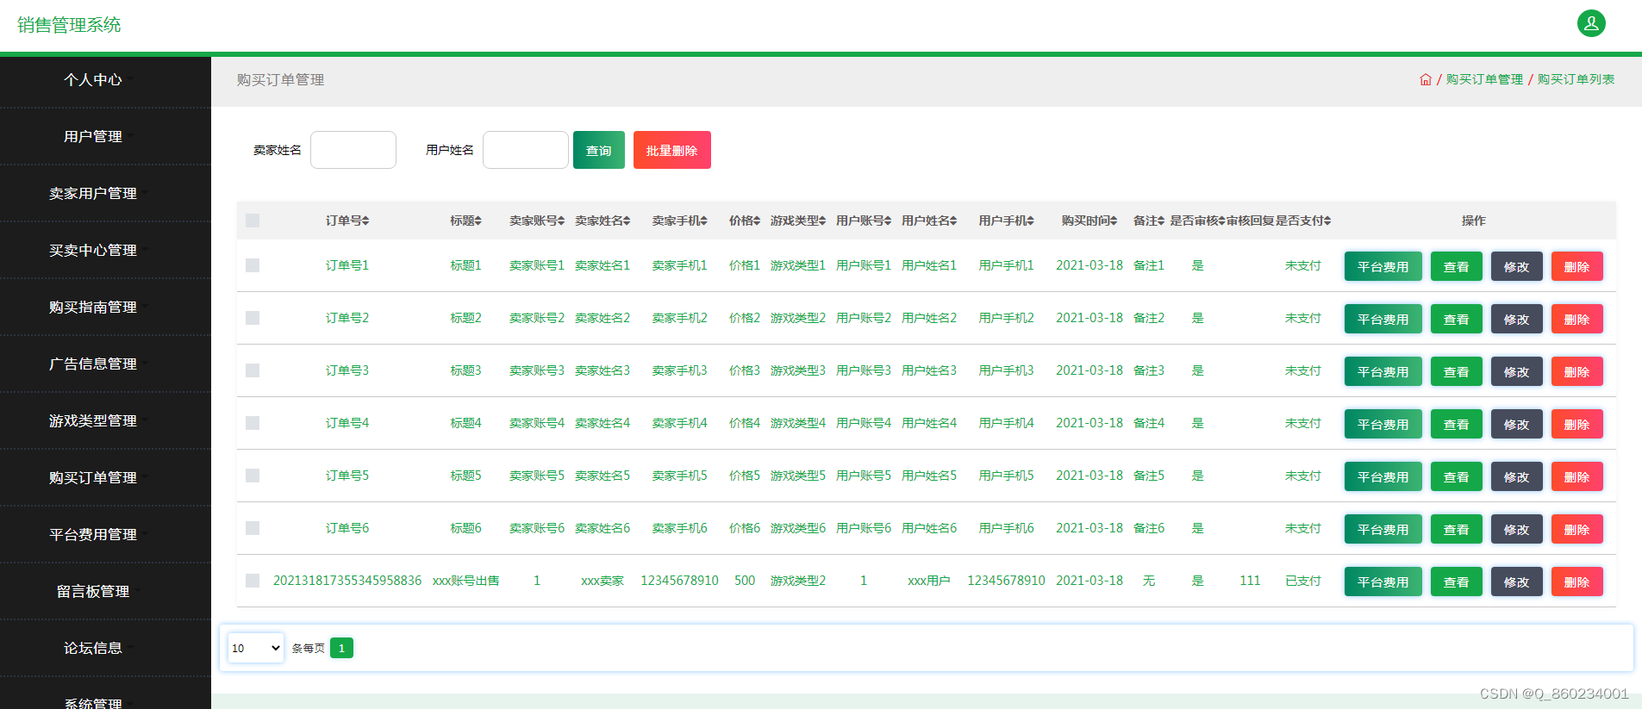Sort table by 价格 column

(745, 221)
